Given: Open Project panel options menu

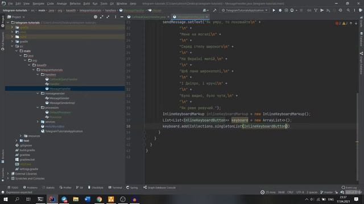Looking at the screenshot, I should [115, 17].
